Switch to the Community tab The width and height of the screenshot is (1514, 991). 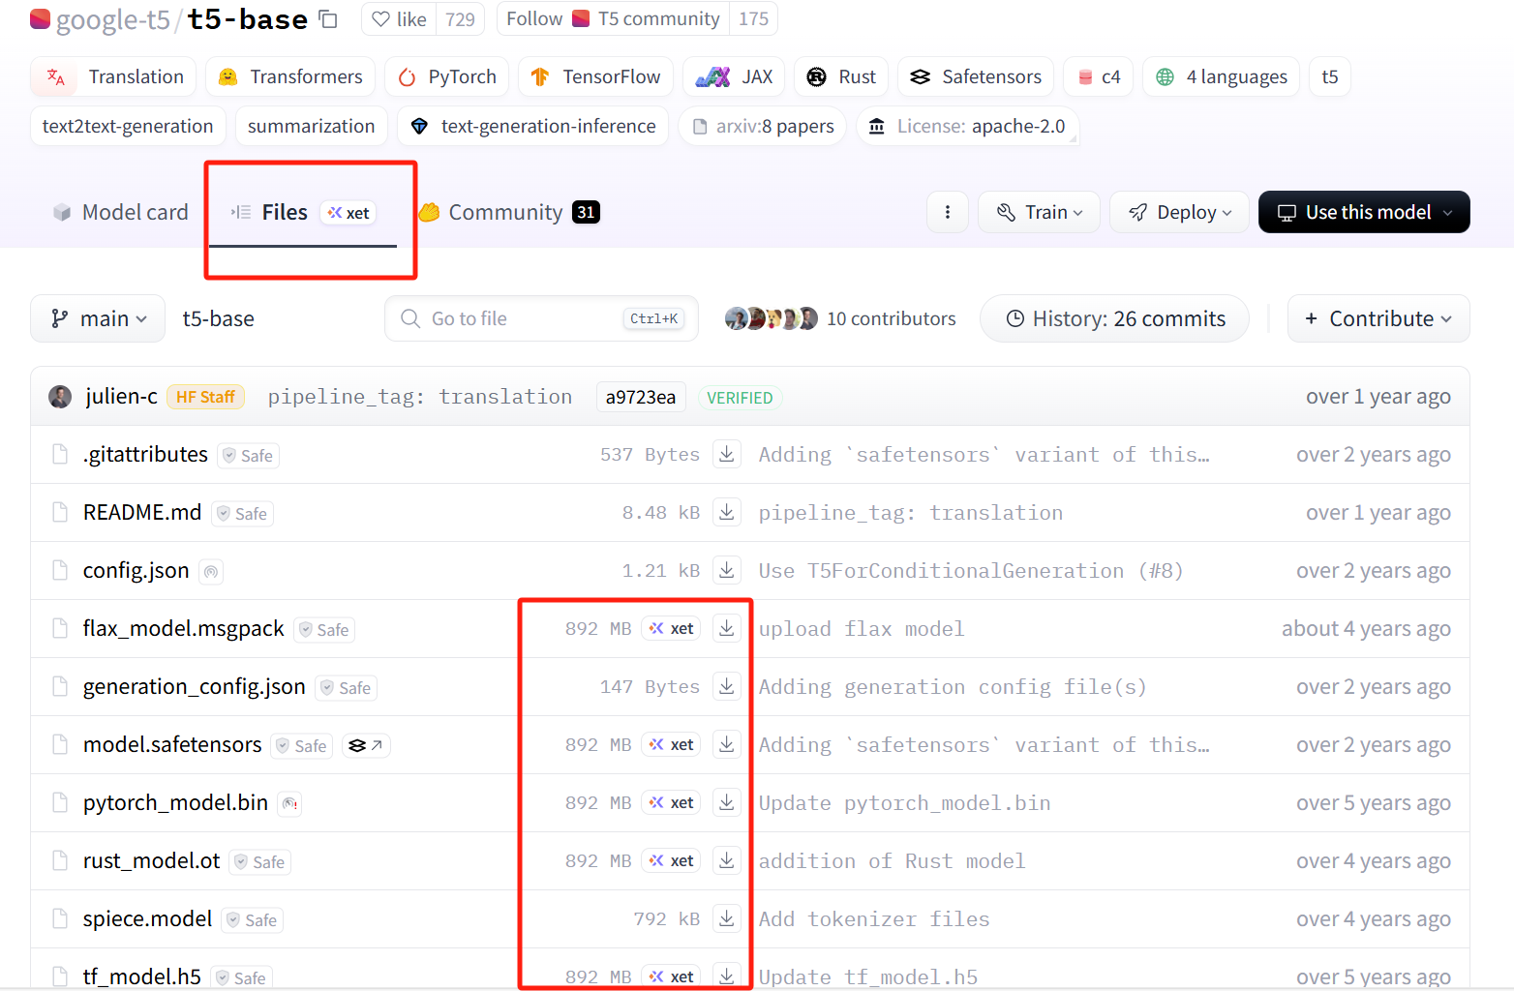509,212
